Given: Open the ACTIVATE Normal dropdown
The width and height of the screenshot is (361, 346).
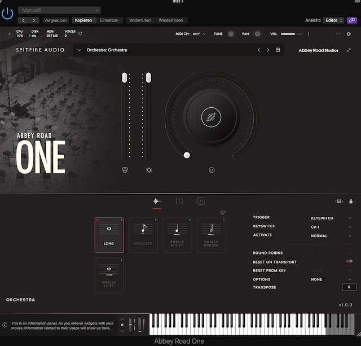Looking at the screenshot, I should [x=331, y=236].
